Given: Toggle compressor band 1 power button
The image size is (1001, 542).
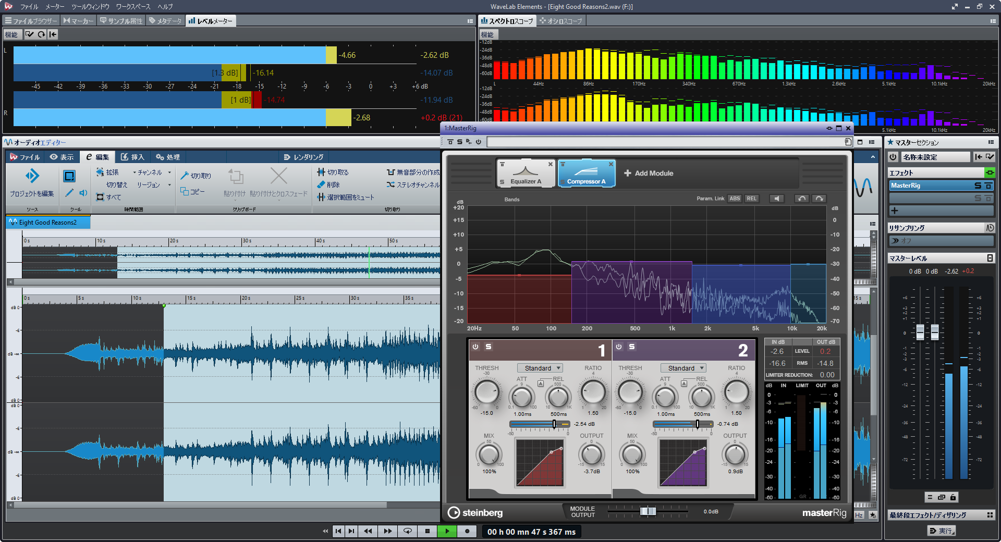Looking at the screenshot, I should click(x=475, y=347).
